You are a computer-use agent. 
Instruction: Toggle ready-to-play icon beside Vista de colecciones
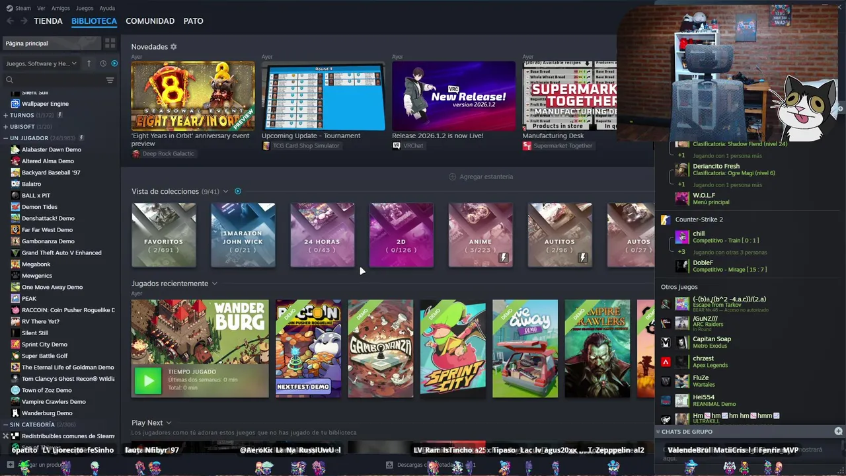click(238, 192)
